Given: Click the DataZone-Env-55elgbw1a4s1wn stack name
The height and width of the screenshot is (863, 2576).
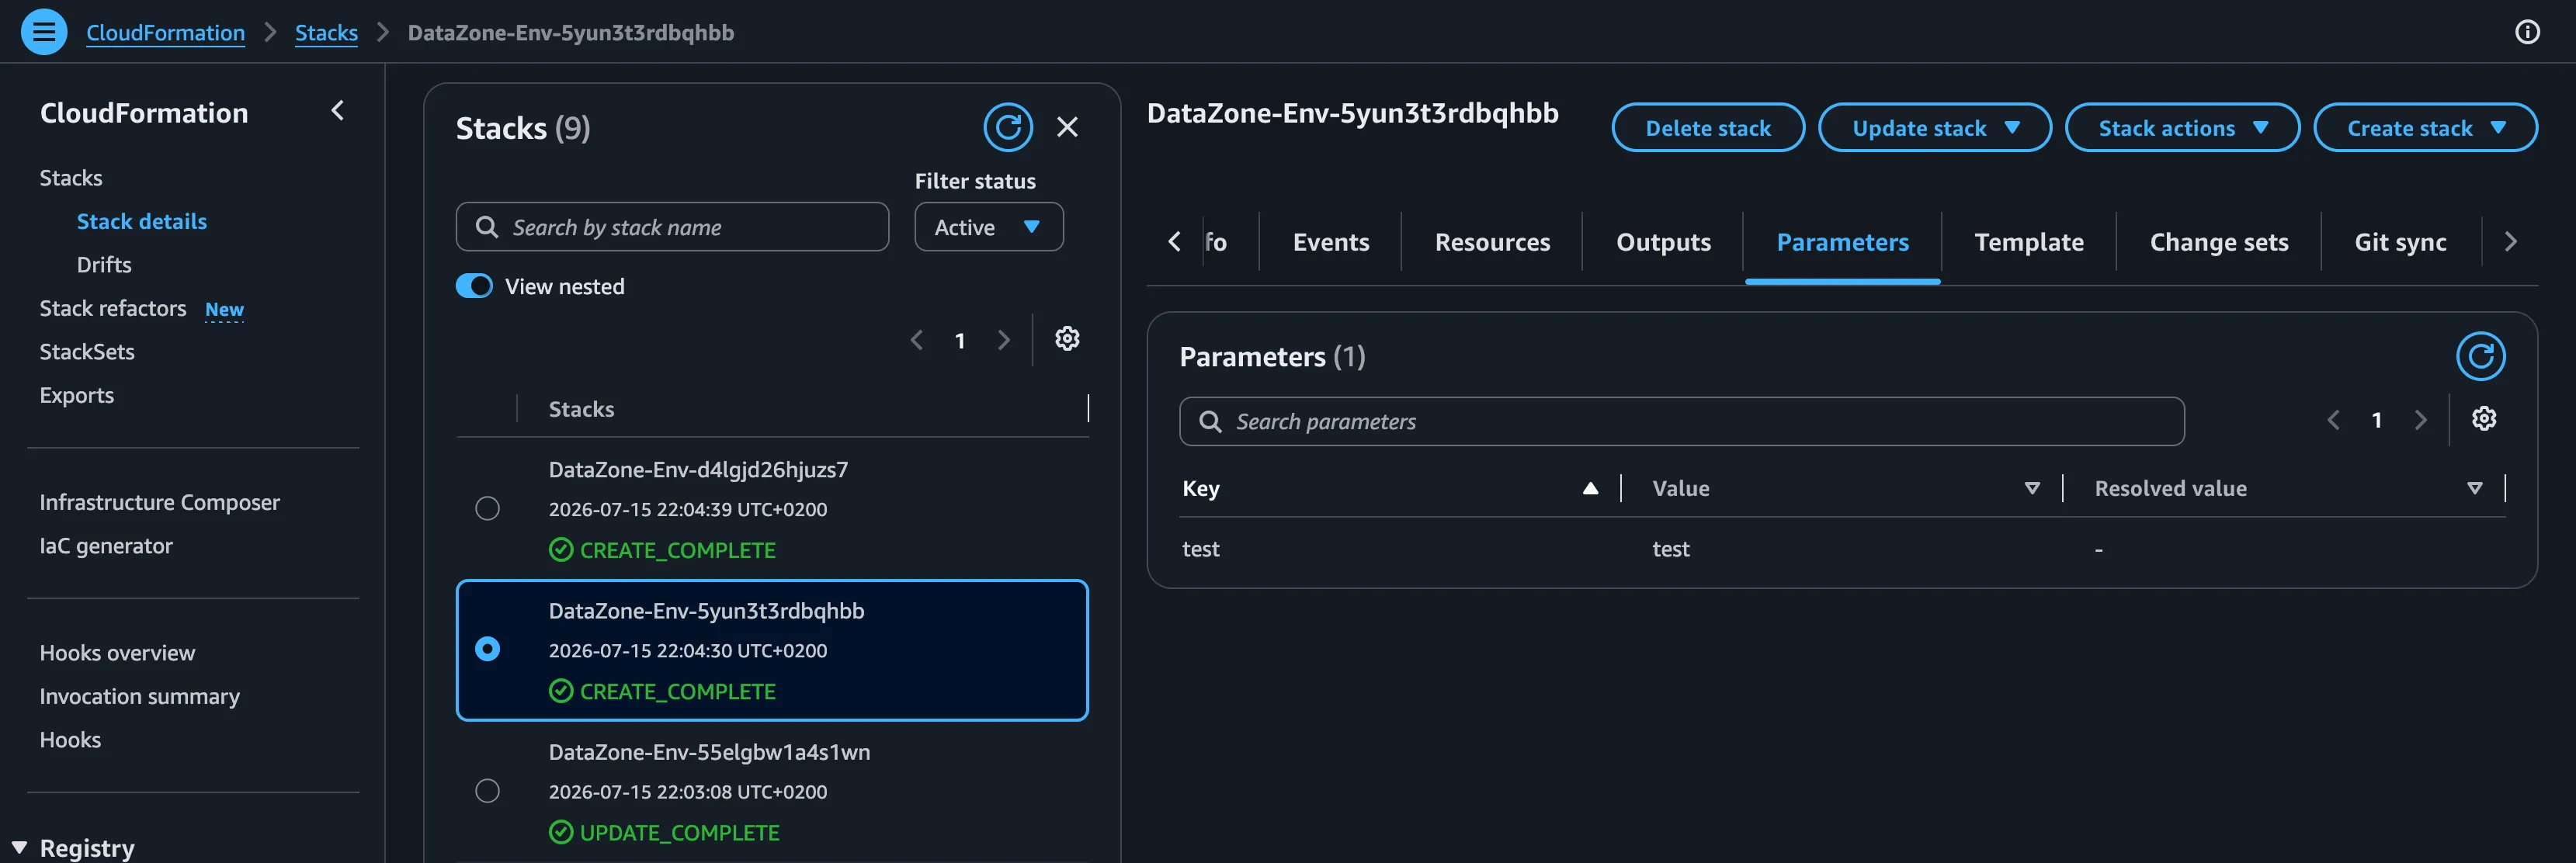Looking at the screenshot, I should point(709,752).
